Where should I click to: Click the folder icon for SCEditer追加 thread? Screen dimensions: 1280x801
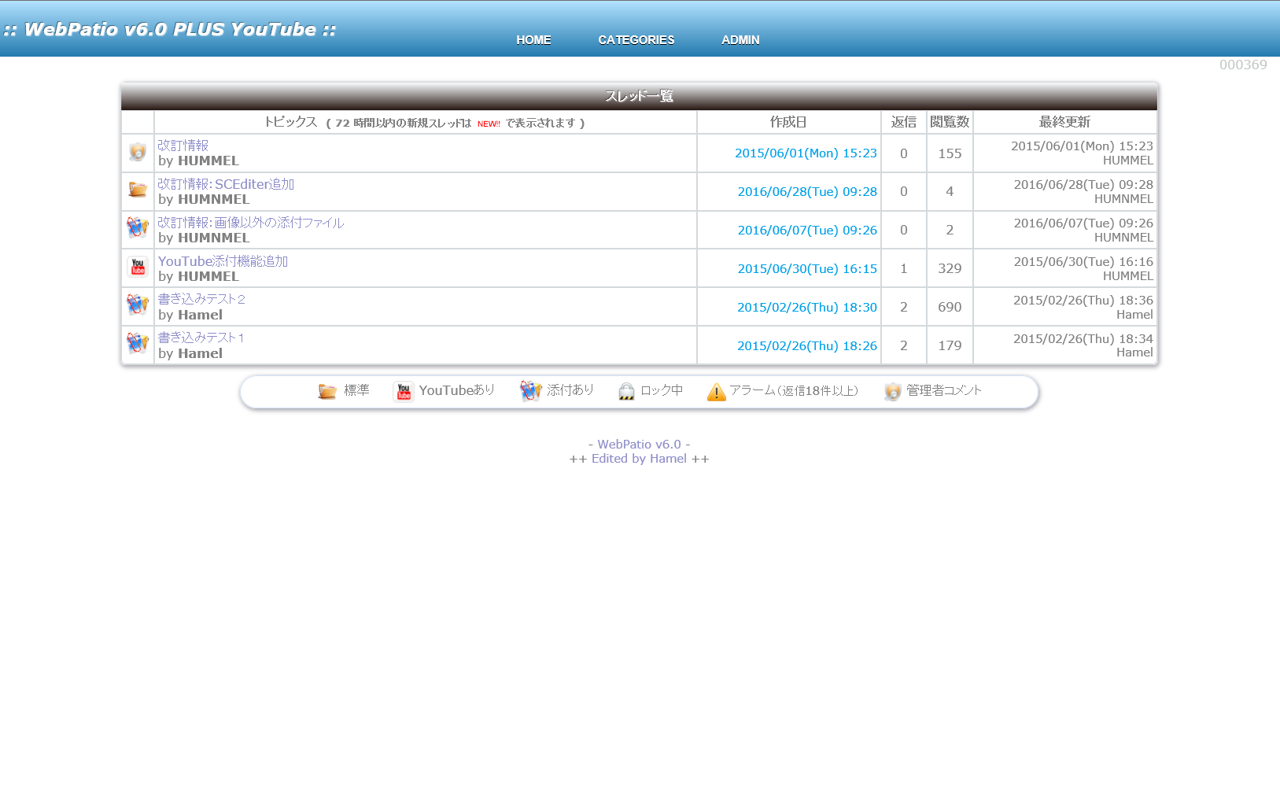coord(138,190)
